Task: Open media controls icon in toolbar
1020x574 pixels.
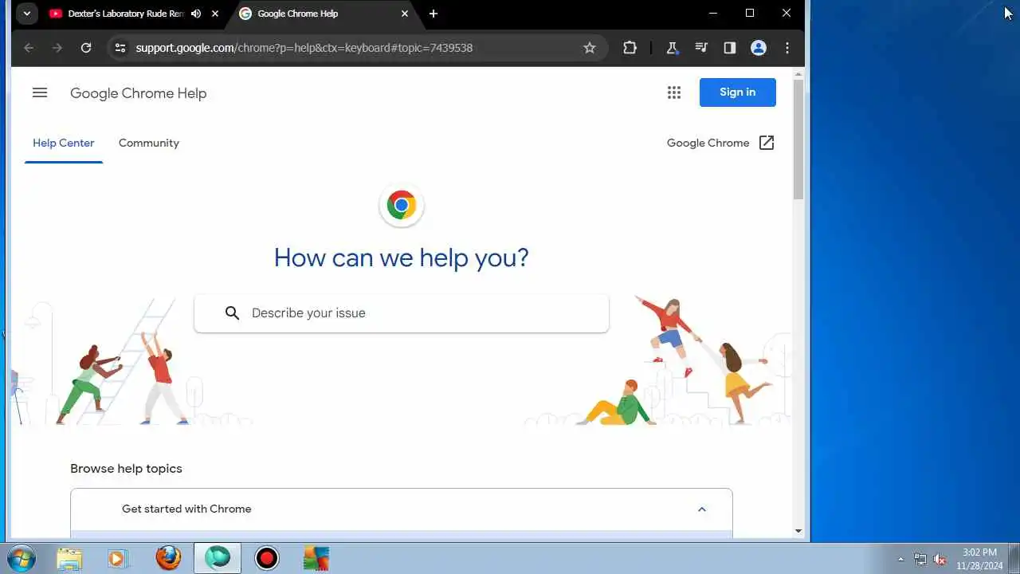Action: point(700,48)
